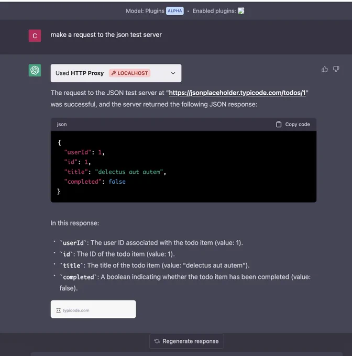Click Regenerate response button
Viewport: 352px width, 356px height.
186,341
